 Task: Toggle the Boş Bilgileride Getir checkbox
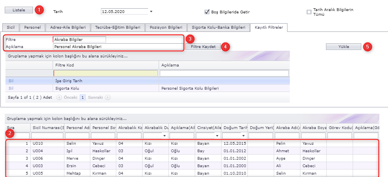pos(207,12)
